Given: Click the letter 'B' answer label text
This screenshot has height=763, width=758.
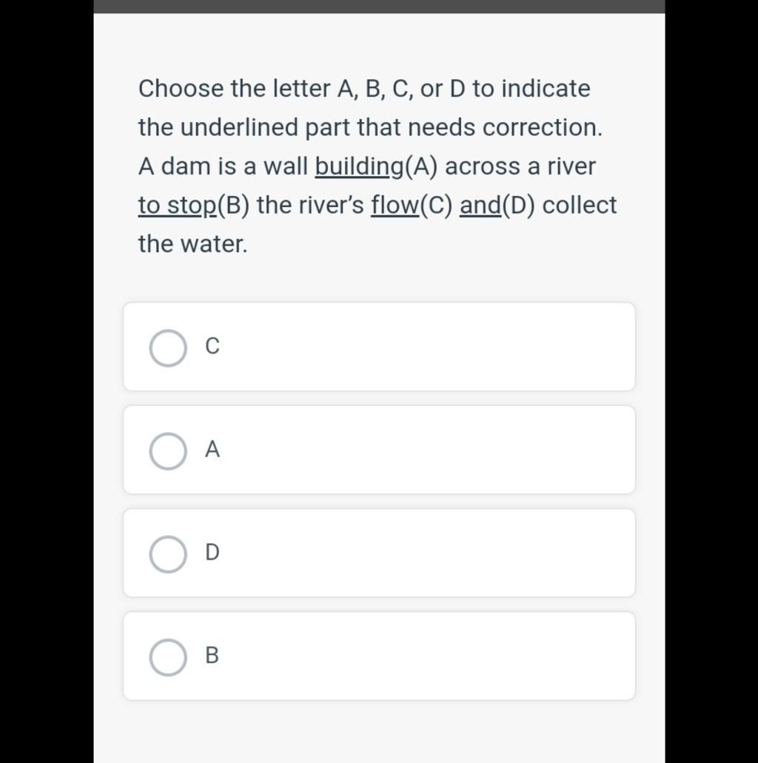Looking at the screenshot, I should click(212, 656).
